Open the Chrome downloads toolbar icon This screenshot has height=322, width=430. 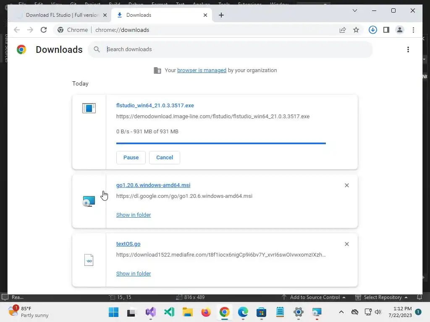click(x=373, y=30)
